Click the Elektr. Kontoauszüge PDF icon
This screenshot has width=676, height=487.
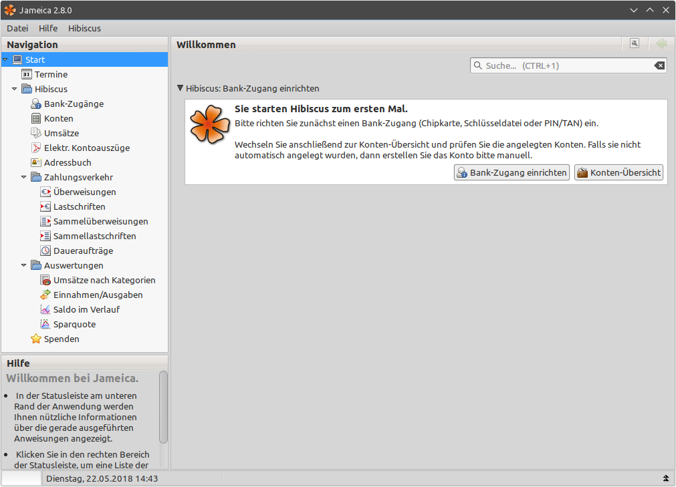(x=36, y=148)
